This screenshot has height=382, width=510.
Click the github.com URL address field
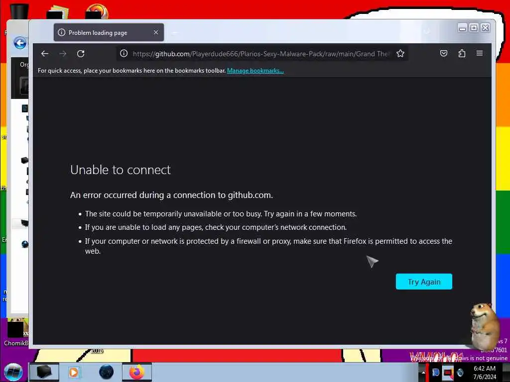[261, 54]
